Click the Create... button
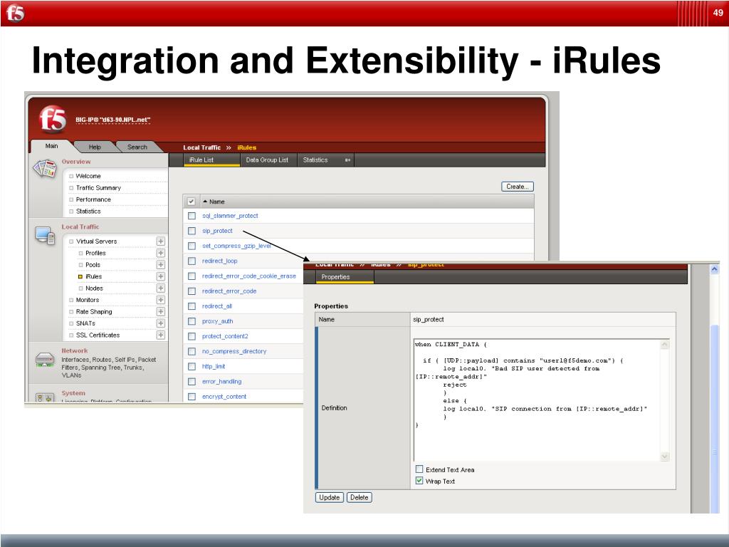Screen dimensions: 729x547 click(x=518, y=187)
